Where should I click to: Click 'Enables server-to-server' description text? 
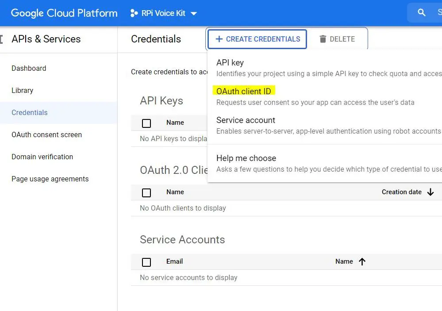329,131
